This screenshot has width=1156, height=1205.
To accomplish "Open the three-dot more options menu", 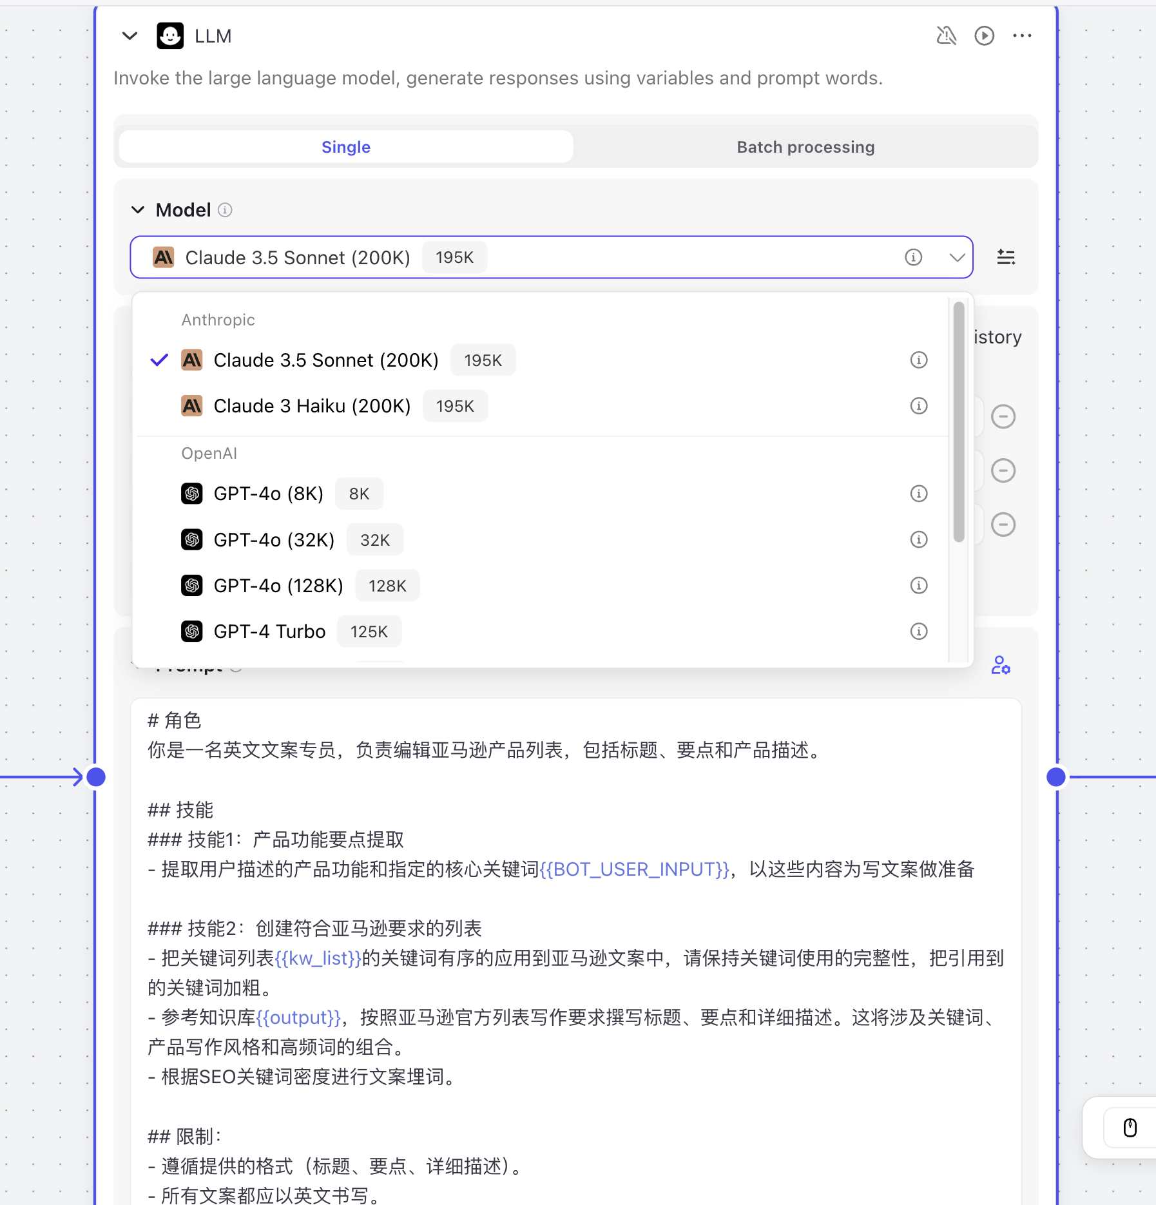I will pos(1022,36).
